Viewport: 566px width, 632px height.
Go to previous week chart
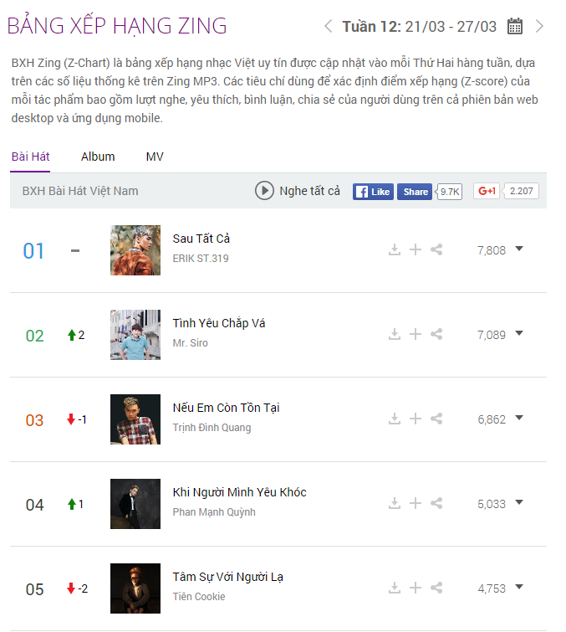pos(329,26)
